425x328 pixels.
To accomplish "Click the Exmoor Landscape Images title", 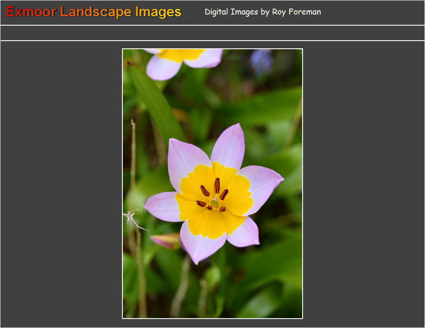I will (94, 12).
